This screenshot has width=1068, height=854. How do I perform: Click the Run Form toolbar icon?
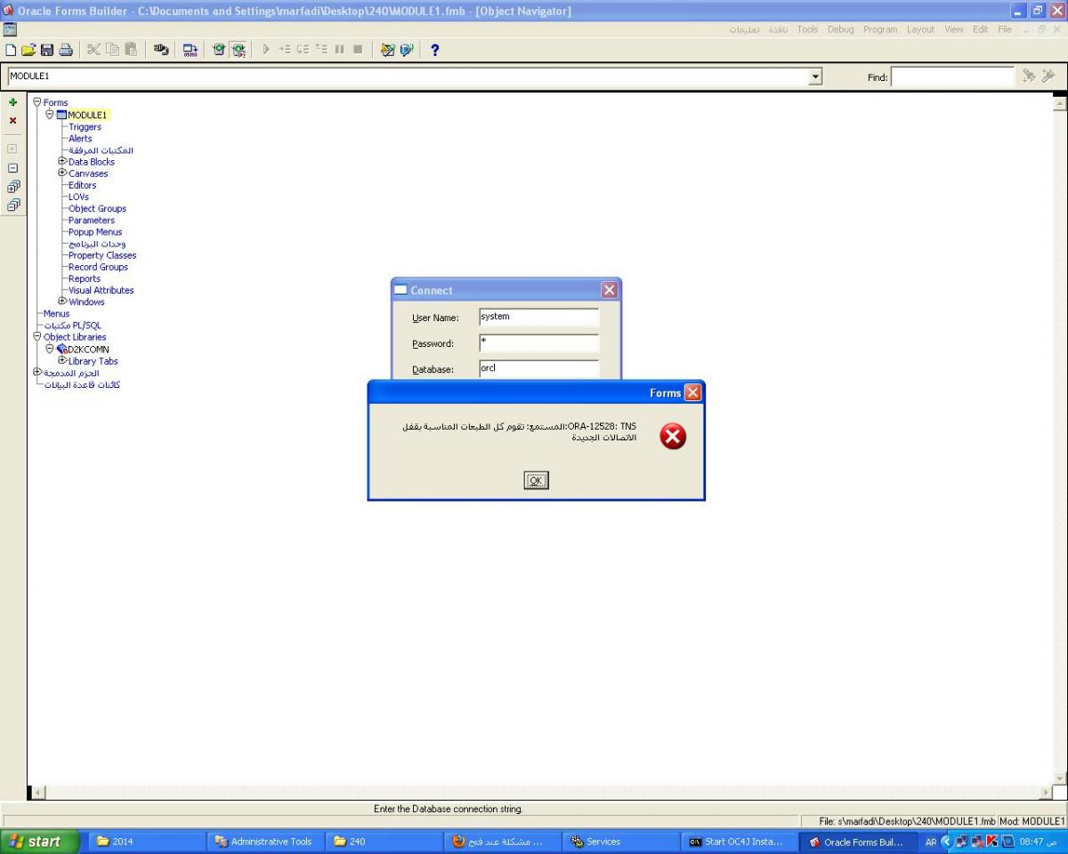[x=219, y=50]
